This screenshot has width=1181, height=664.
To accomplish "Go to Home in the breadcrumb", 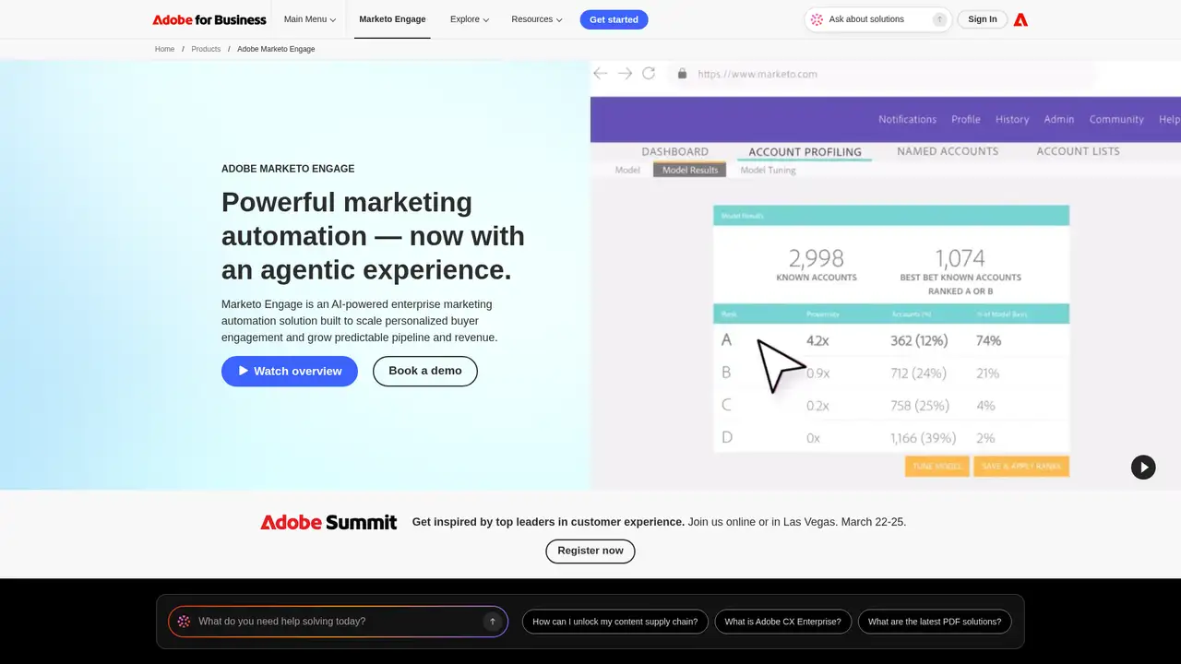I will click(165, 49).
